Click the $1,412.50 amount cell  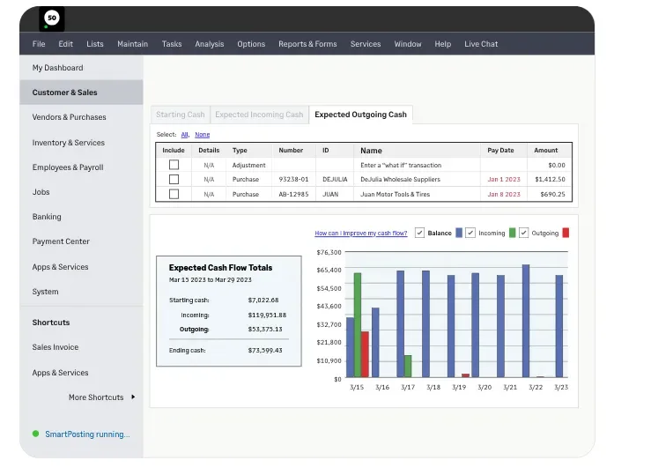(x=550, y=180)
